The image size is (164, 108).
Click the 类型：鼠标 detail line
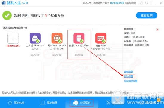coord(130,33)
